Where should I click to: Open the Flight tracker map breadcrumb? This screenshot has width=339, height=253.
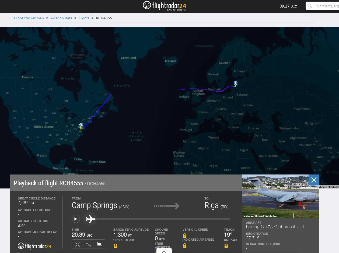tap(29, 18)
